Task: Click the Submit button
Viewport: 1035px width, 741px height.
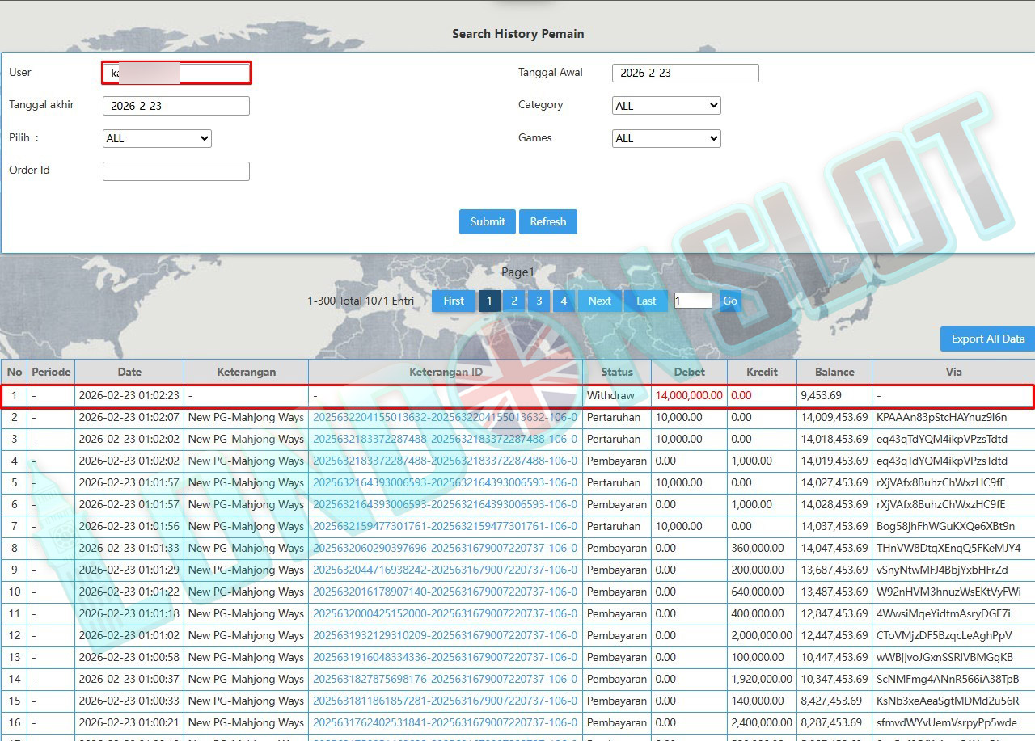Action: (x=487, y=221)
